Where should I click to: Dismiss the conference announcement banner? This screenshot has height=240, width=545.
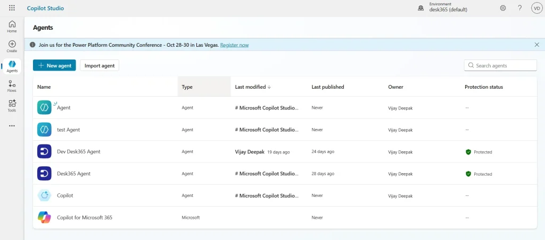click(x=536, y=45)
